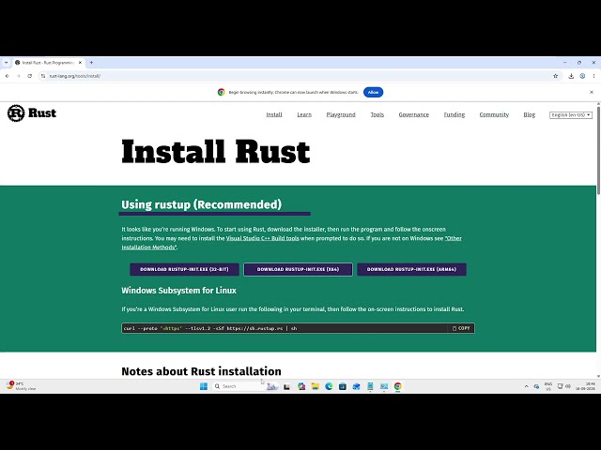Open the Playground nav link
This screenshot has width=601, height=450.
[x=341, y=114]
